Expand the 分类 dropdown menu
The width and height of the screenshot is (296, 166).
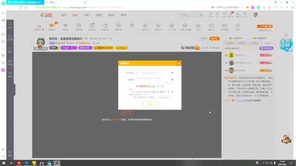pos(87,15)
